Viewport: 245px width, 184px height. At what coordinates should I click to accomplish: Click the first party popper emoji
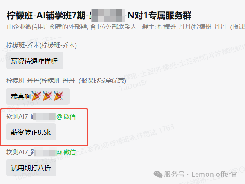tap(36, 96)
